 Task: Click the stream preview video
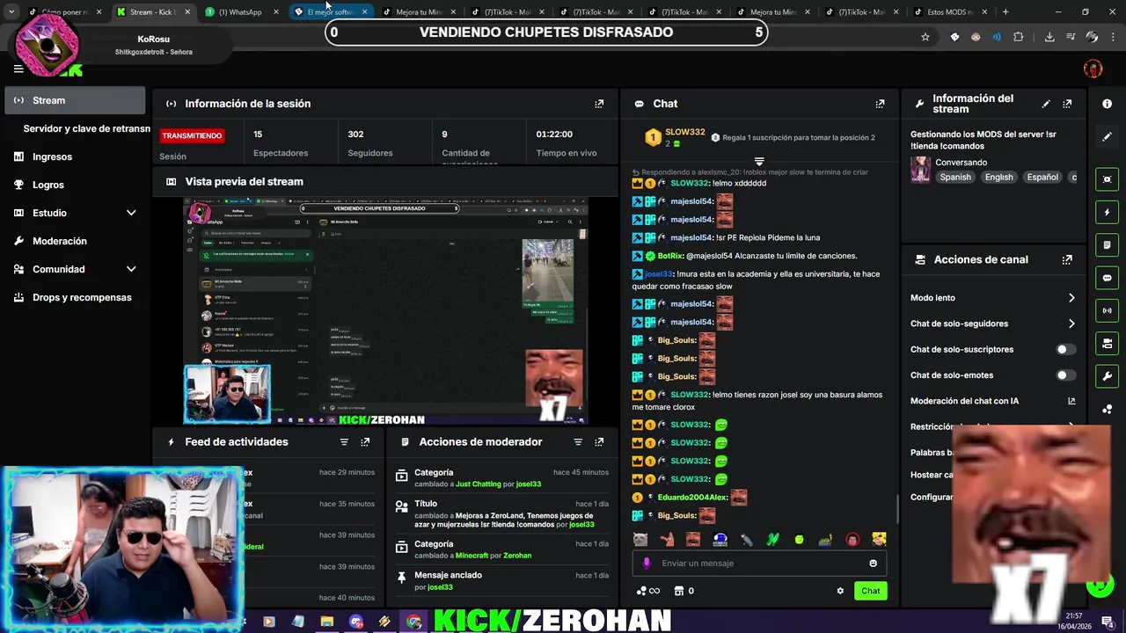tap(385, 311)
